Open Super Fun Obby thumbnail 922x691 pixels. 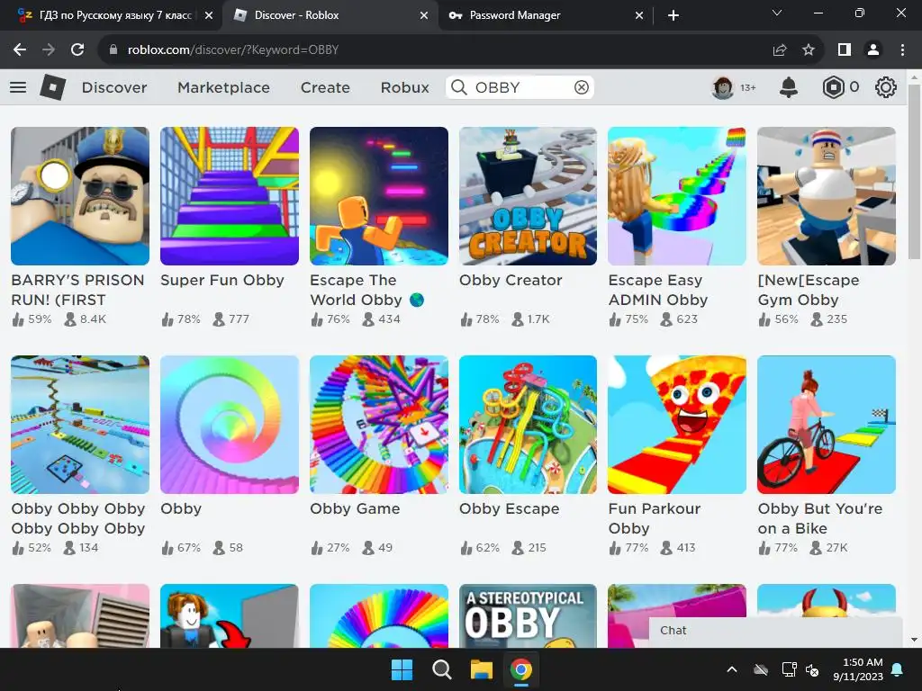(230, 195)
